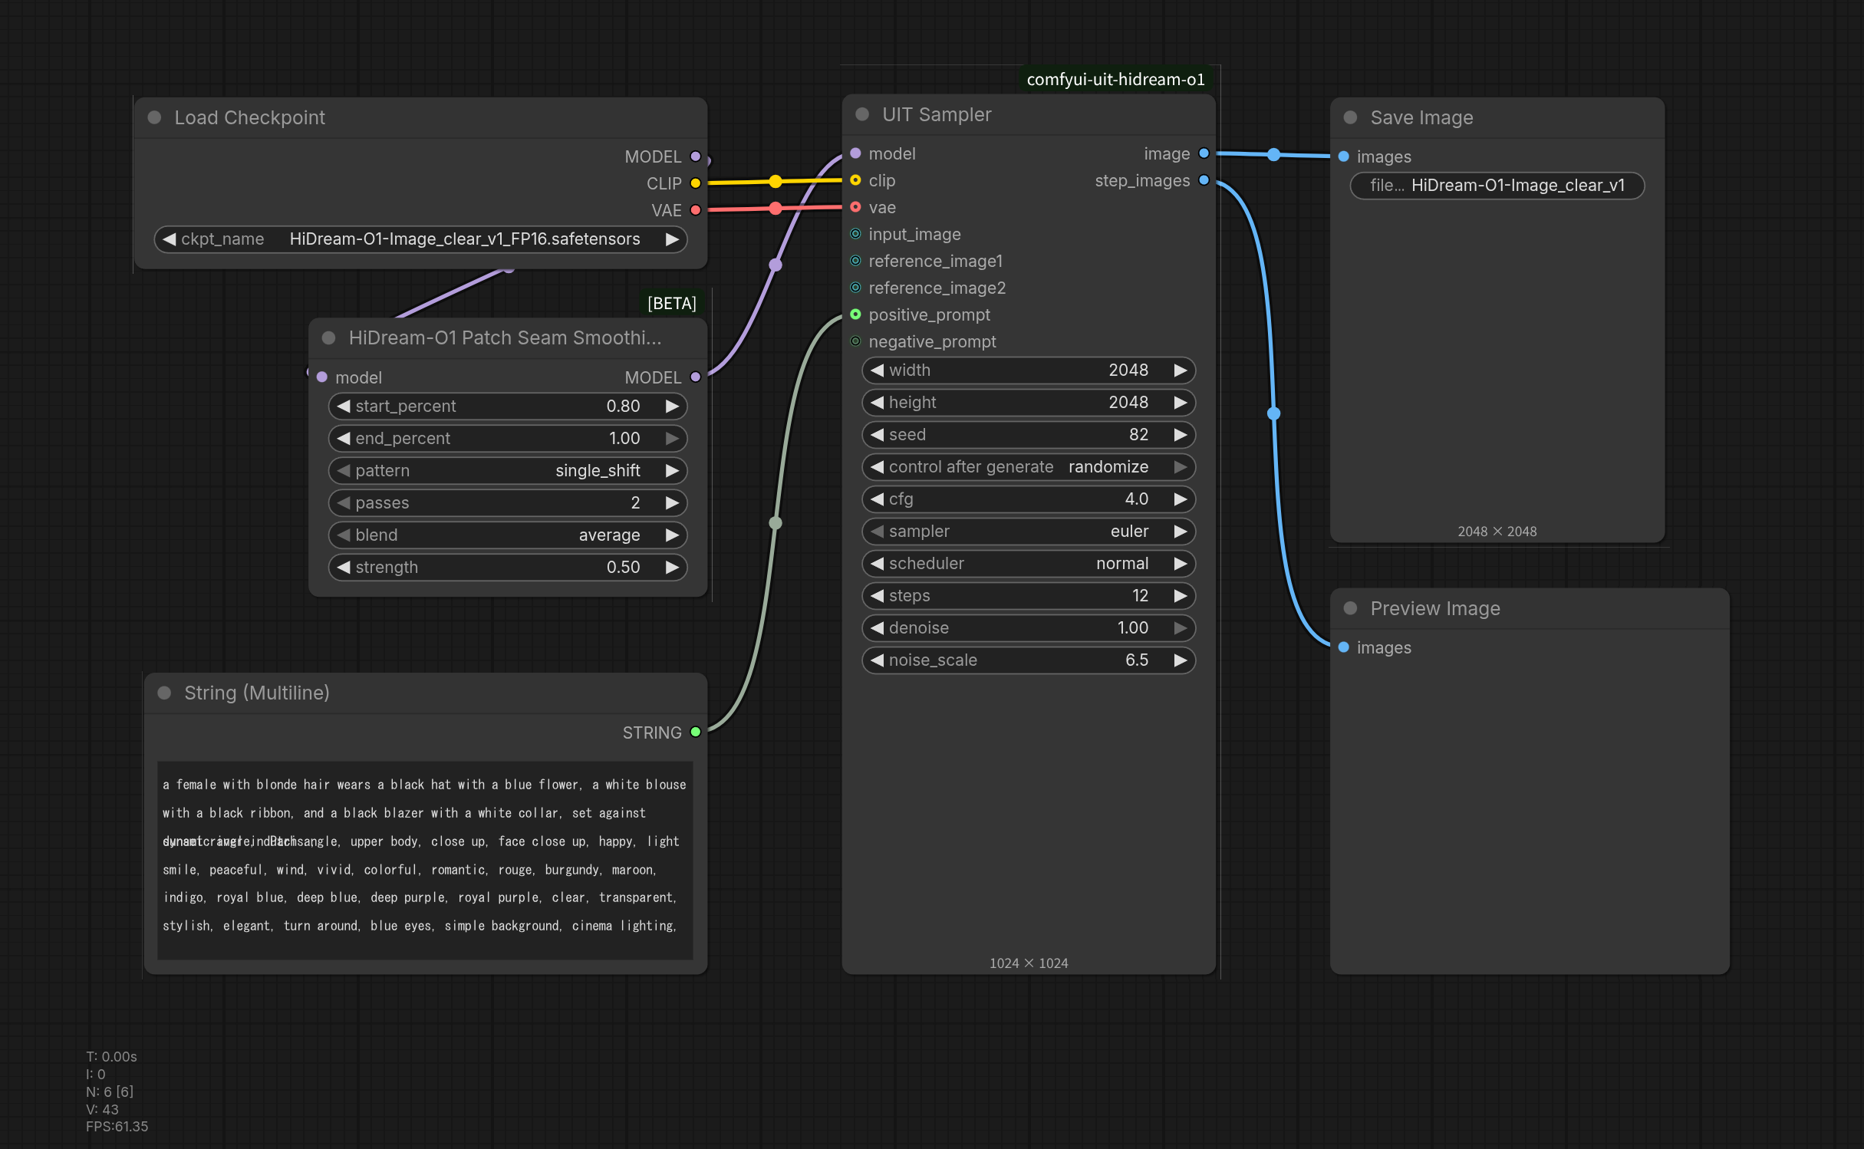Decrease width with its left arrow
This screenshot has height=1149, width=1864.
tap(877, 370)
